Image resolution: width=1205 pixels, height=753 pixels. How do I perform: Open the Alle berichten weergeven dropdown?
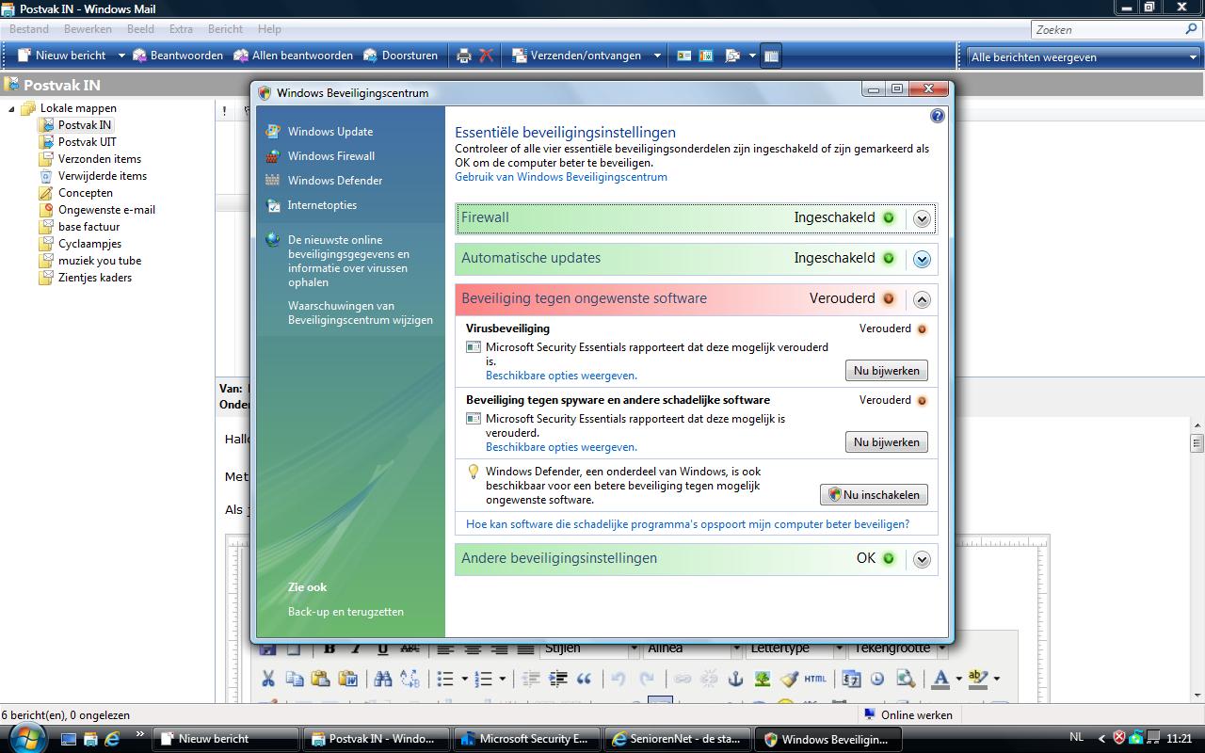coord(1083,56)
